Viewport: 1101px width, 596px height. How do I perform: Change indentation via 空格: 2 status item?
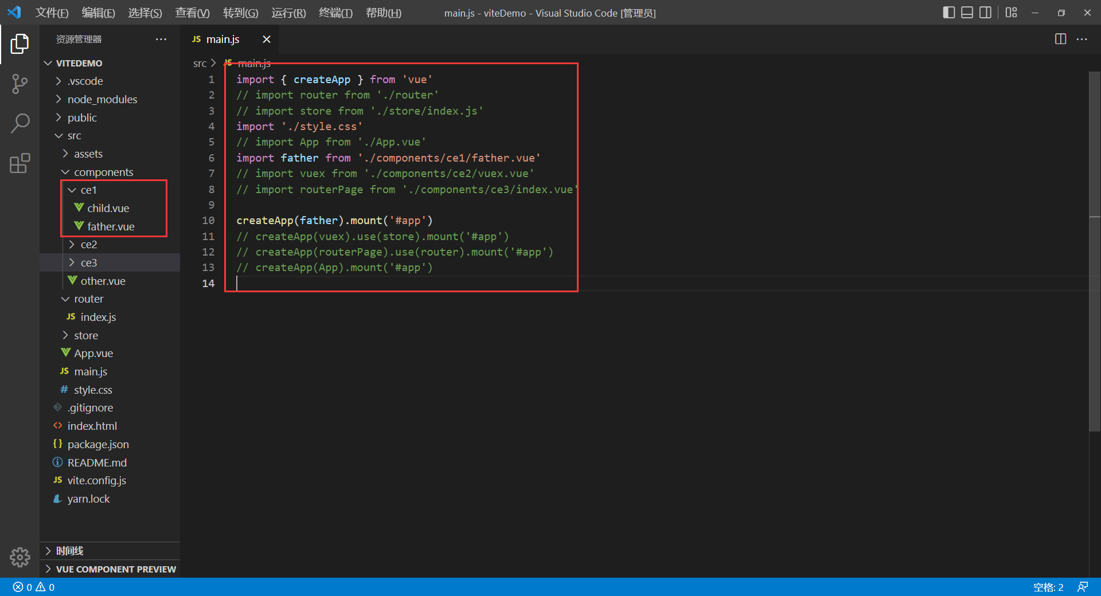[1048, 587]
